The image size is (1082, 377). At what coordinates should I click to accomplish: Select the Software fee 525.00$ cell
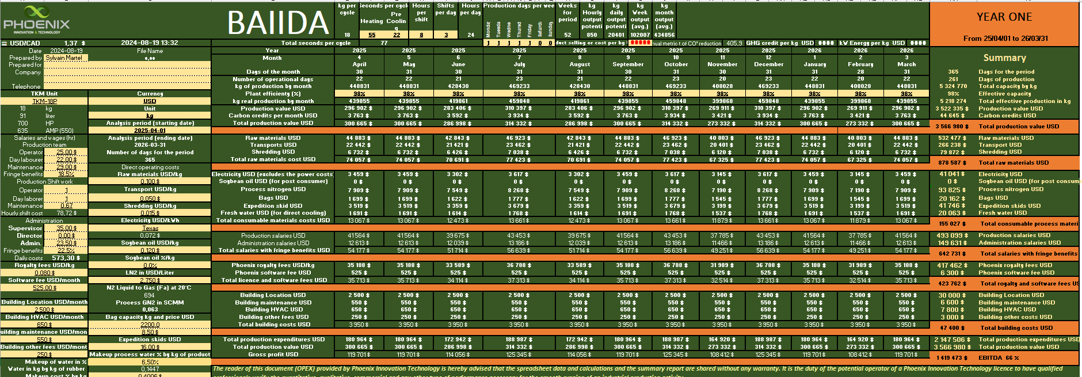point(44,288)
